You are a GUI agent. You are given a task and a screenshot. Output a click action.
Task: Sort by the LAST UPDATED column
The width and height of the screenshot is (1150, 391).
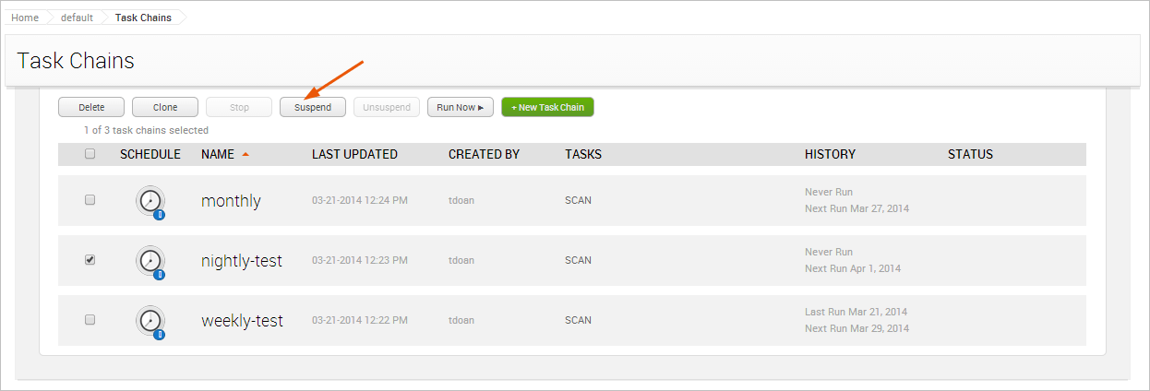[354, 154]
